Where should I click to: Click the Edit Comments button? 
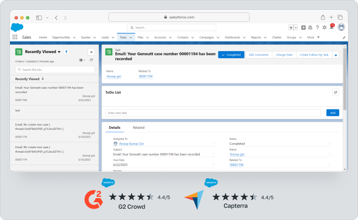tap(259, 55)
